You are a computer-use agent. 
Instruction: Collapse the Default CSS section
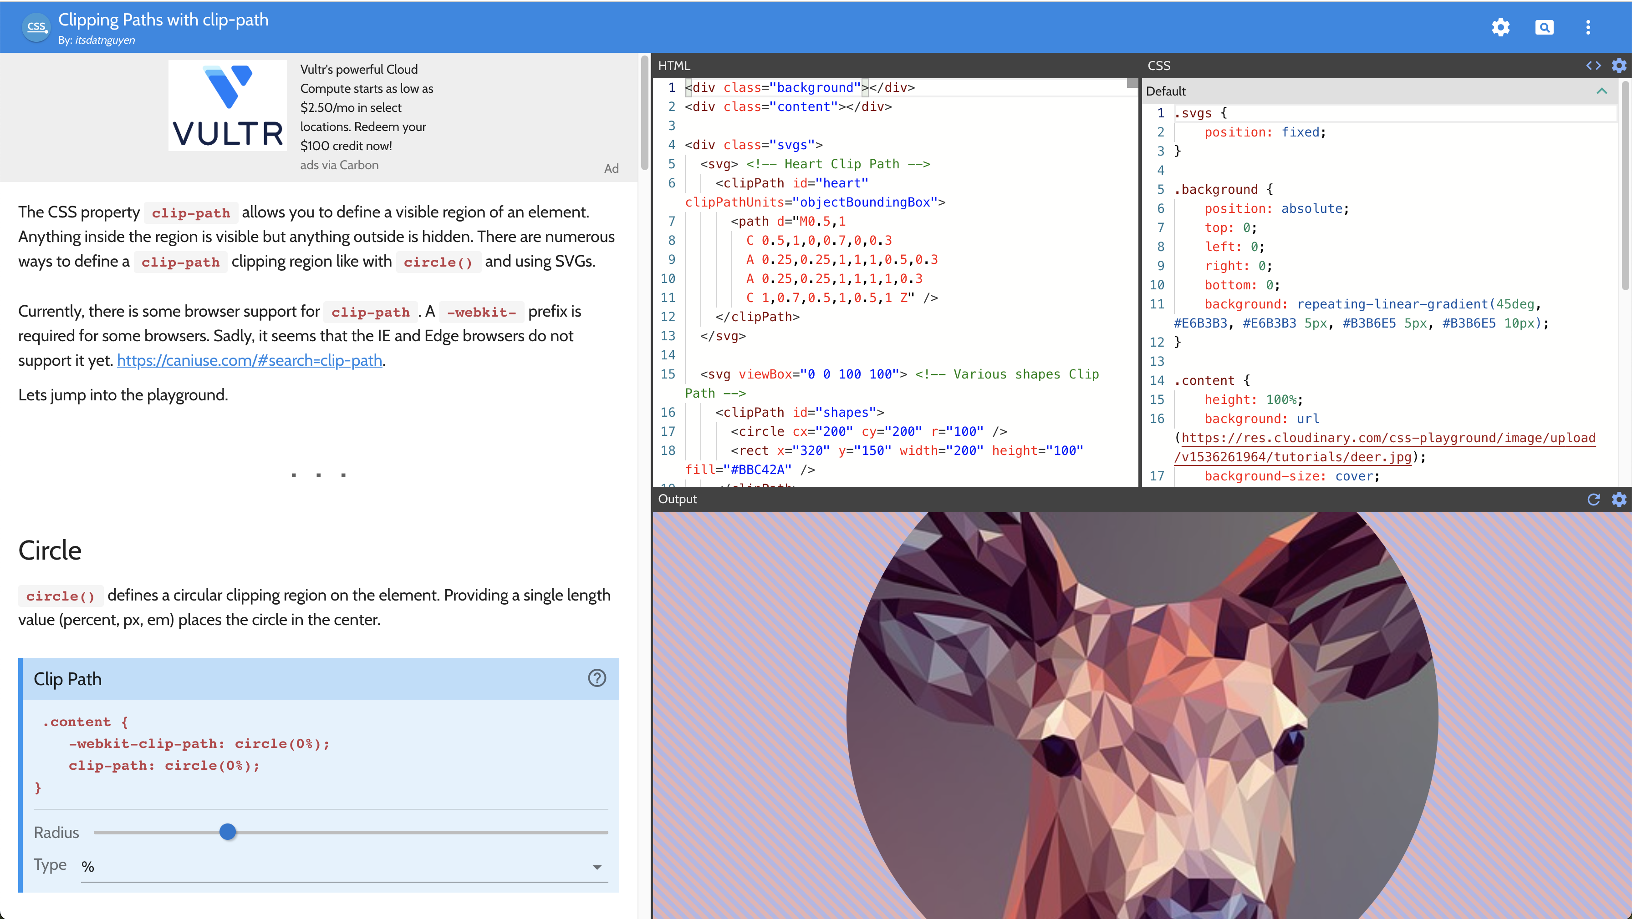tap(1602, 91)
